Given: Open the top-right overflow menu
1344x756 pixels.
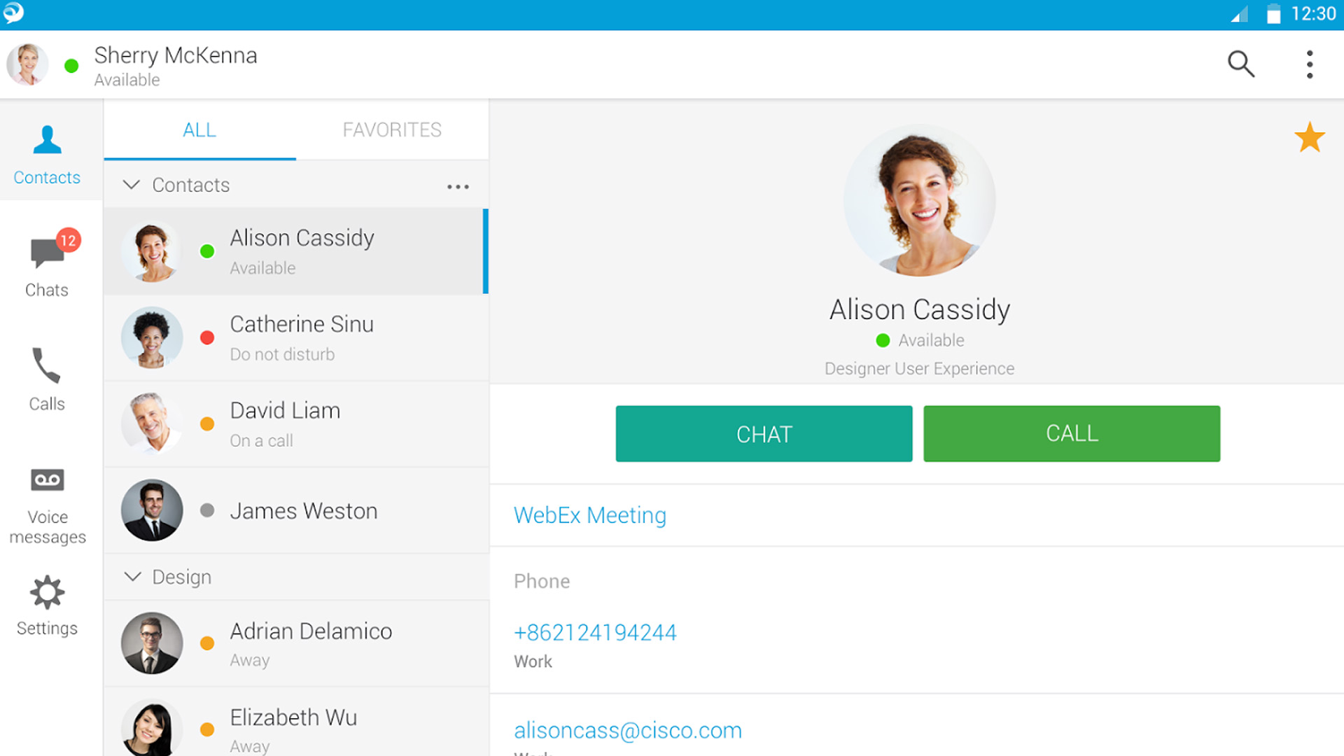Looking at the screenshot, I should click(x=1309, y=64).
